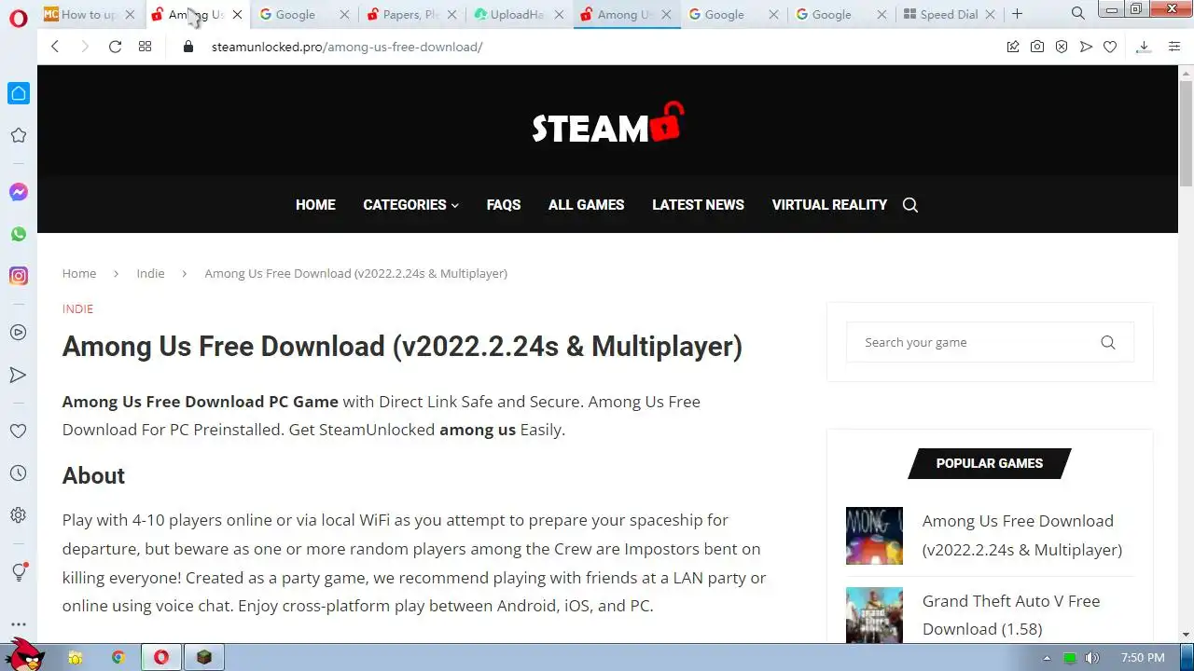Reload the current page
Image resolution: width=1194 pixels, height=671 pixels.
coord(115,47)
